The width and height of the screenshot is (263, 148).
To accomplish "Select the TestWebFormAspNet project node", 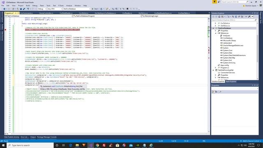I will click(226, 70).
